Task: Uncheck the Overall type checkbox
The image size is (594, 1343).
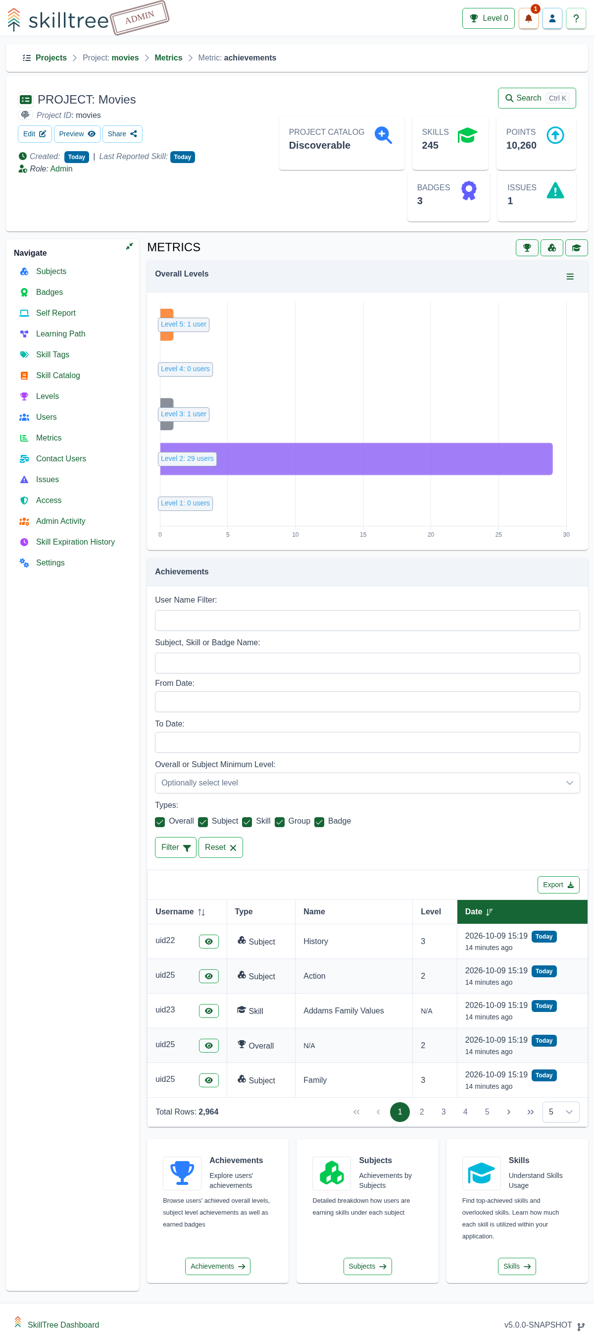Action: 160,822
